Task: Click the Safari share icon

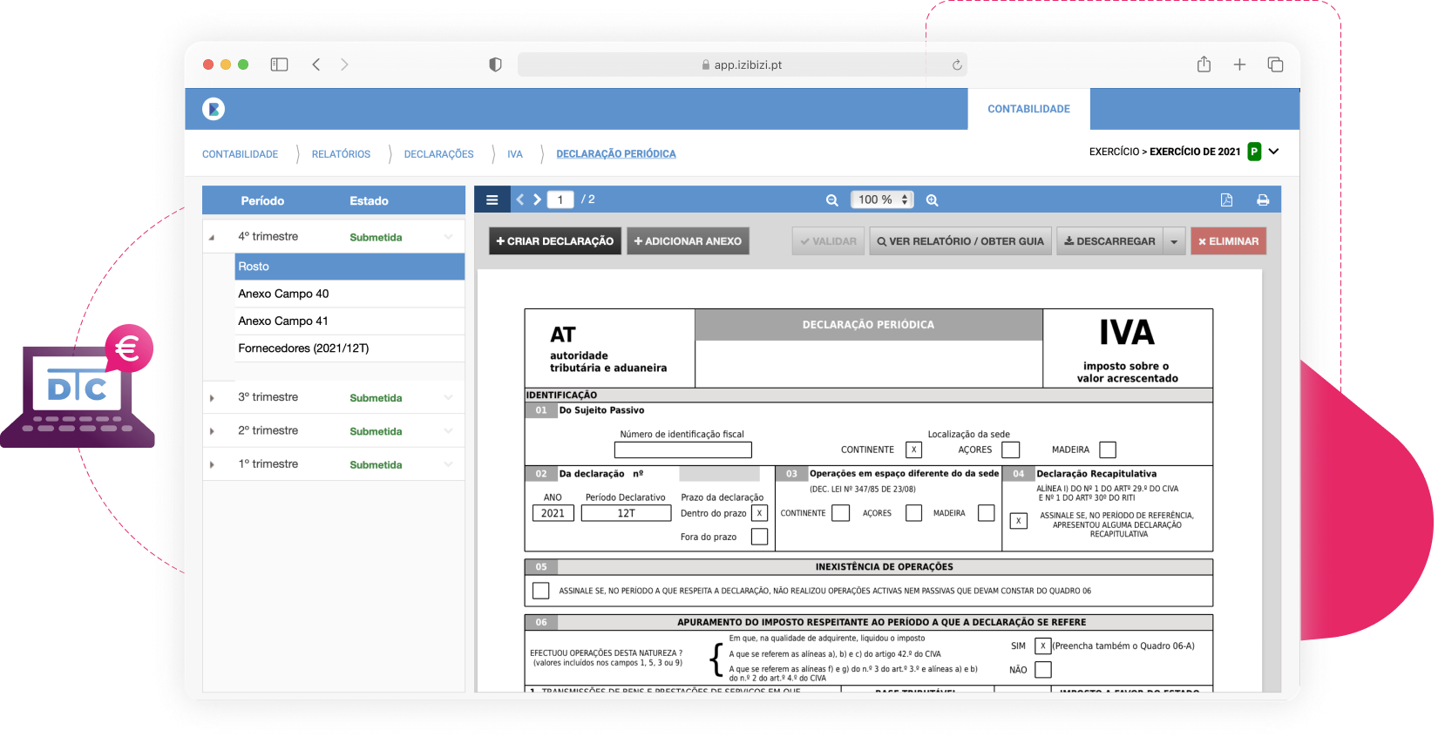Action: pyautogui.click(x=1204, y=64)
